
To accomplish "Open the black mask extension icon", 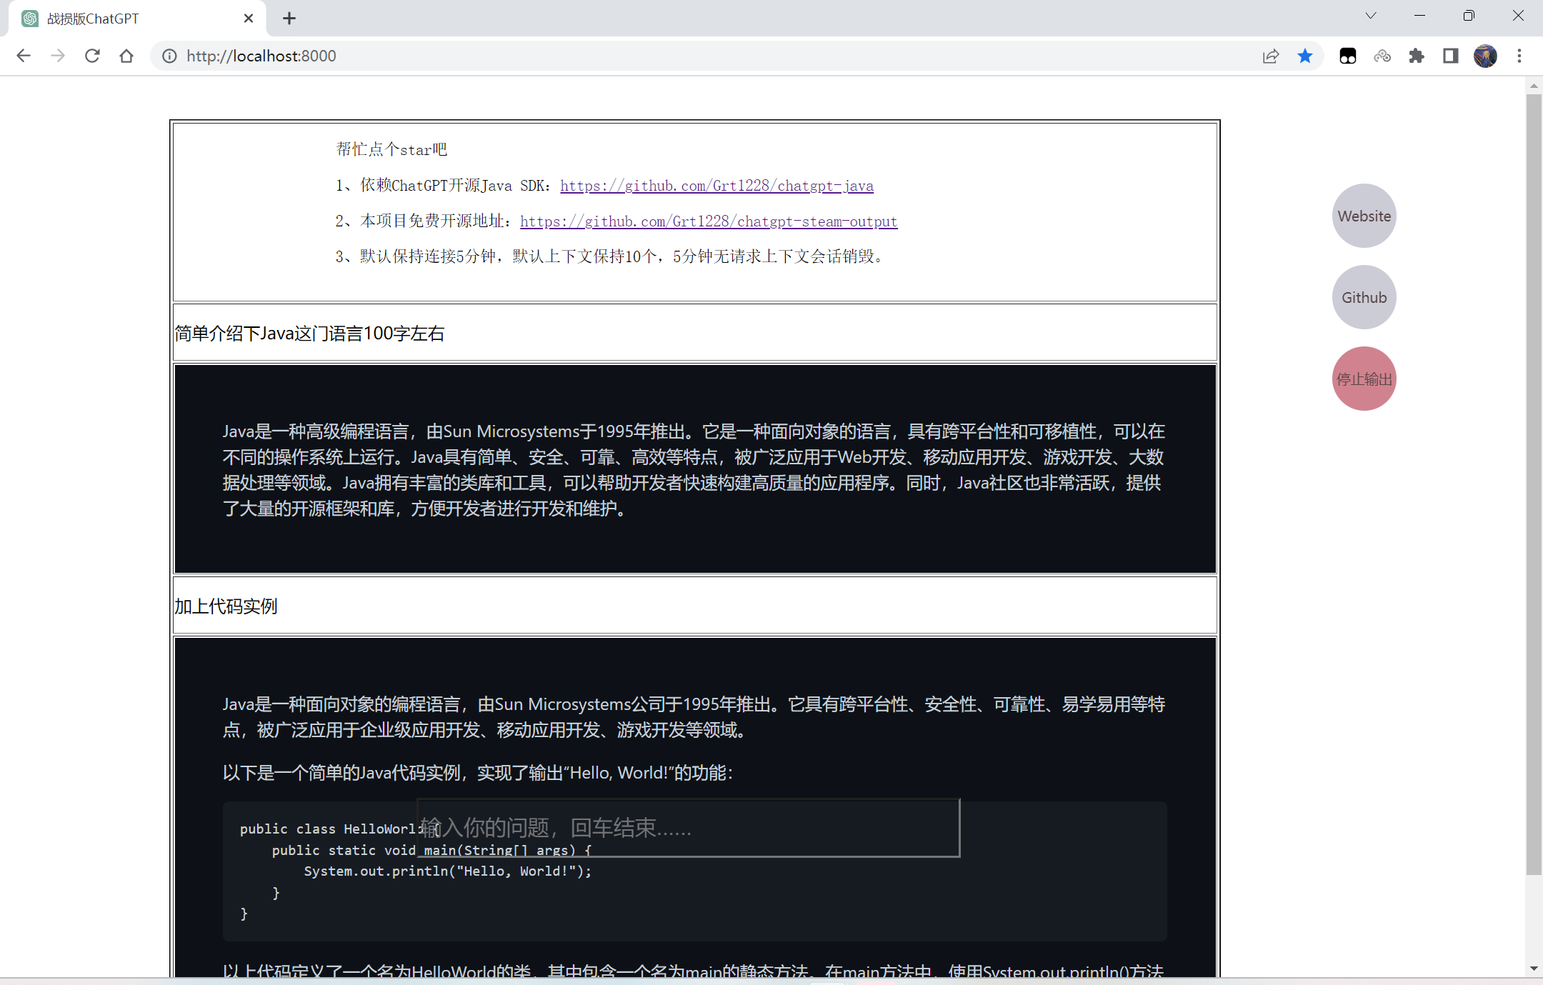I will 1348,56.
